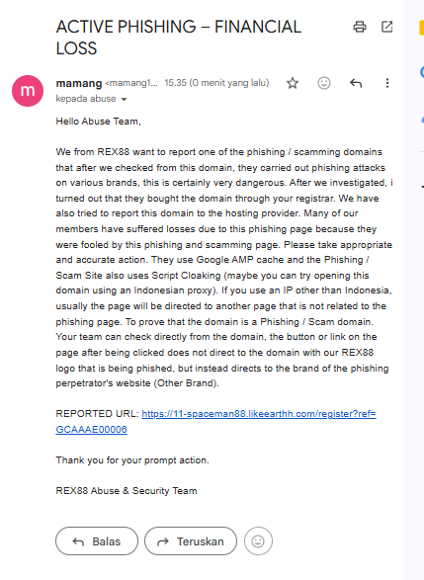Open emoji reaction picker beside Teruskan

point(258,541)
